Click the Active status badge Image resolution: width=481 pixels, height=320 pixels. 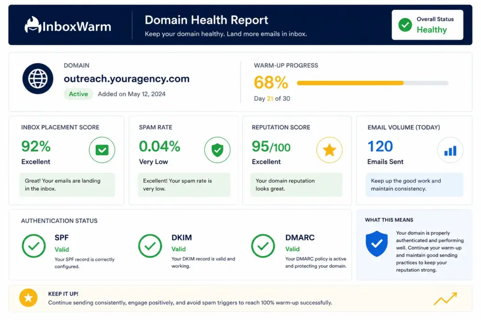78,94
